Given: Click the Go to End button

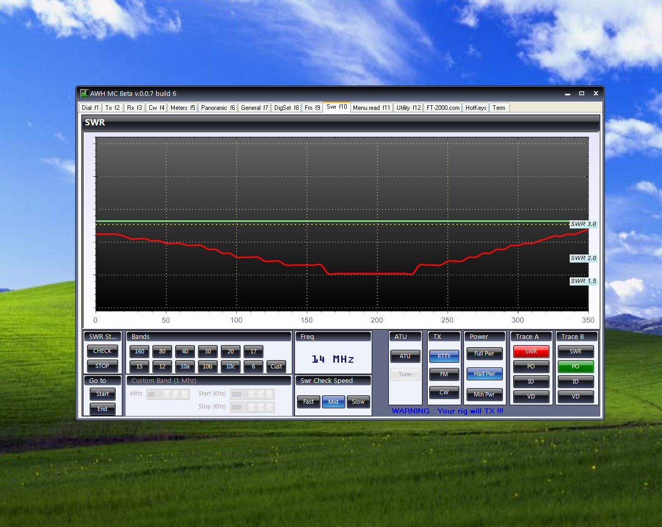Looking at the screenshot, I should pos(103,409).
